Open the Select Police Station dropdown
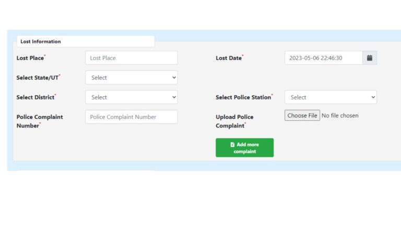401x225 pixels. [x=330, y=97]
